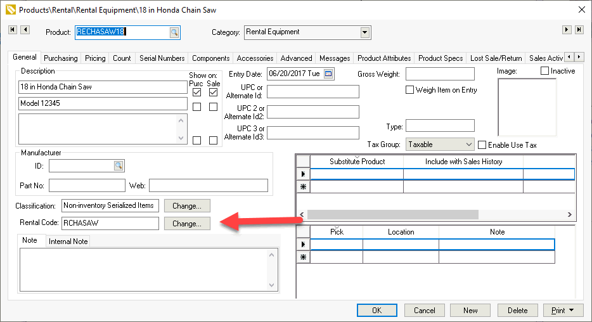Enable the Inactive checkbox

click(x=544, y=71)
